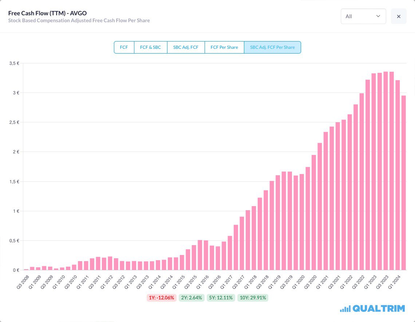Viewport: 415px width, 322px height.
Task: Switch to the FCF tab
Action: coord(124,47)
